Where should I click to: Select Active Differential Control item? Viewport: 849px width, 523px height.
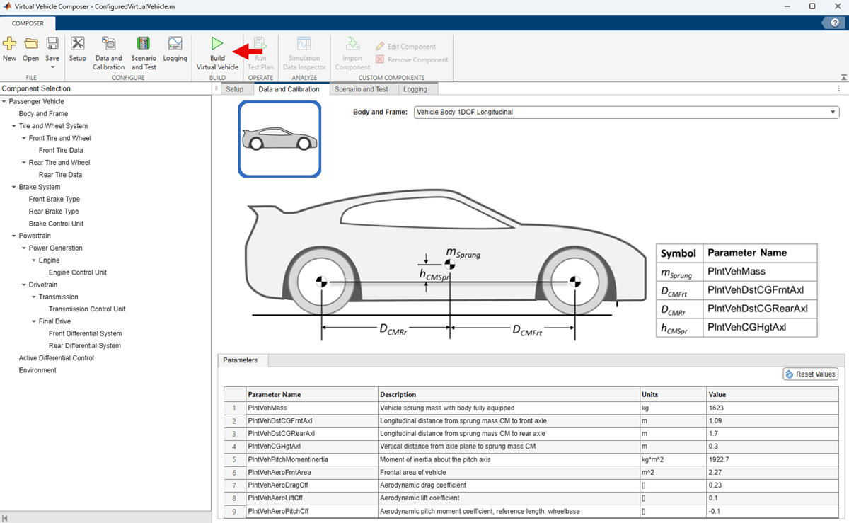click(x=57, y=358)
